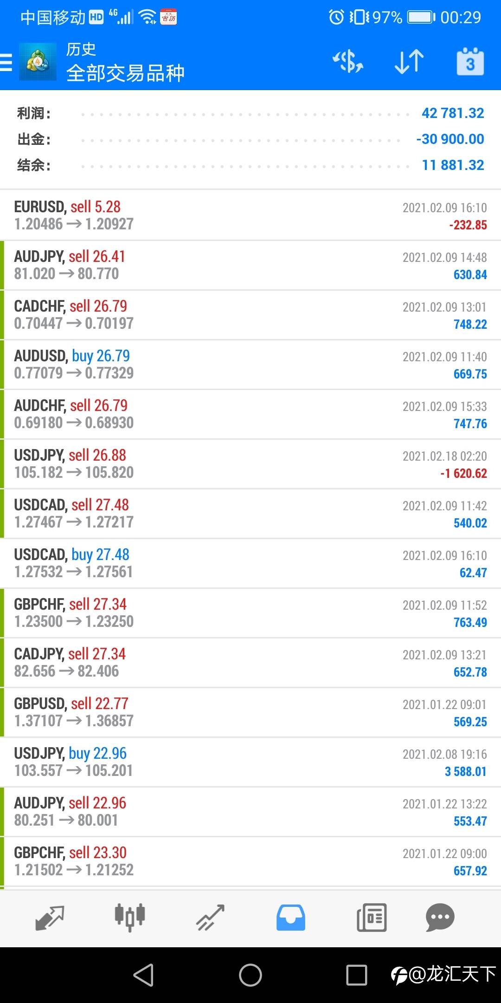Expand the EURUSD sell 5.28 trade
This screenshot has height=1003, width=501.
click(250, 215)
